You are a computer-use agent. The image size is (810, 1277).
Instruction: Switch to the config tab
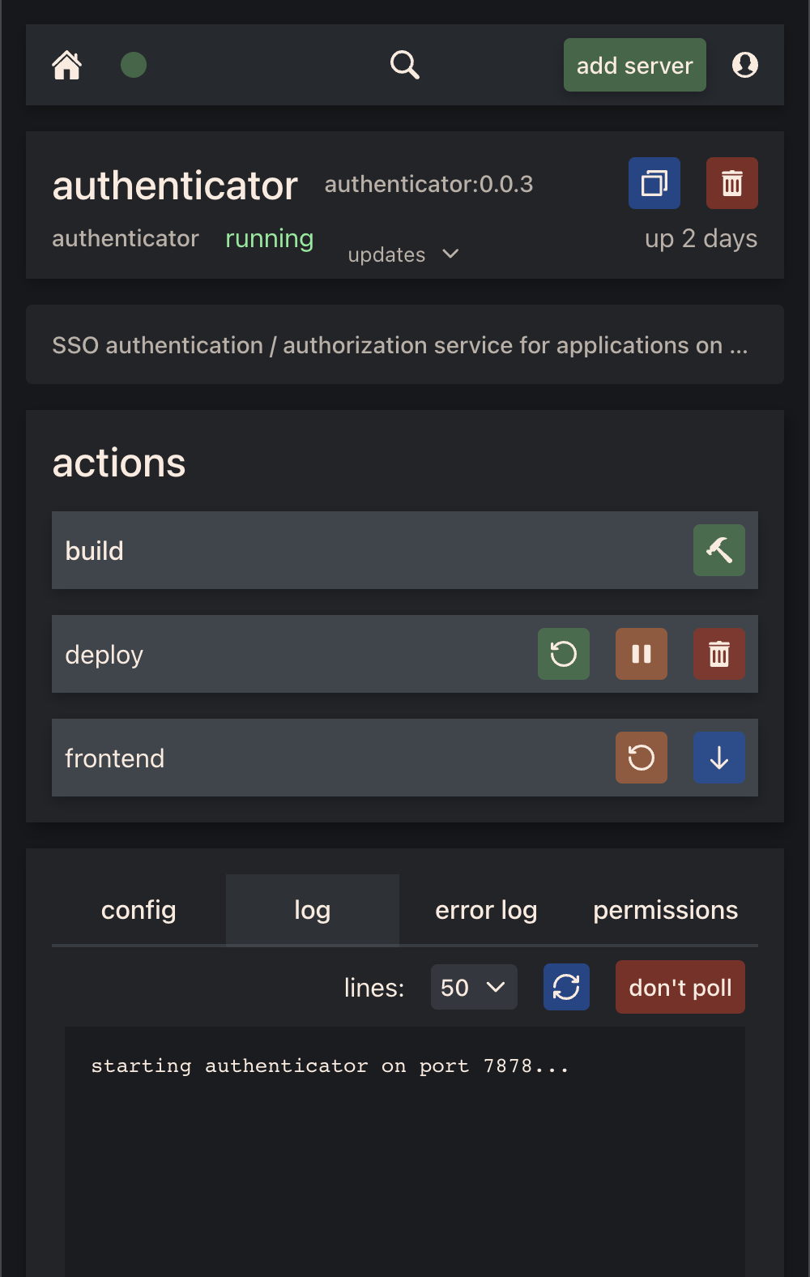(x=139, y=910)
